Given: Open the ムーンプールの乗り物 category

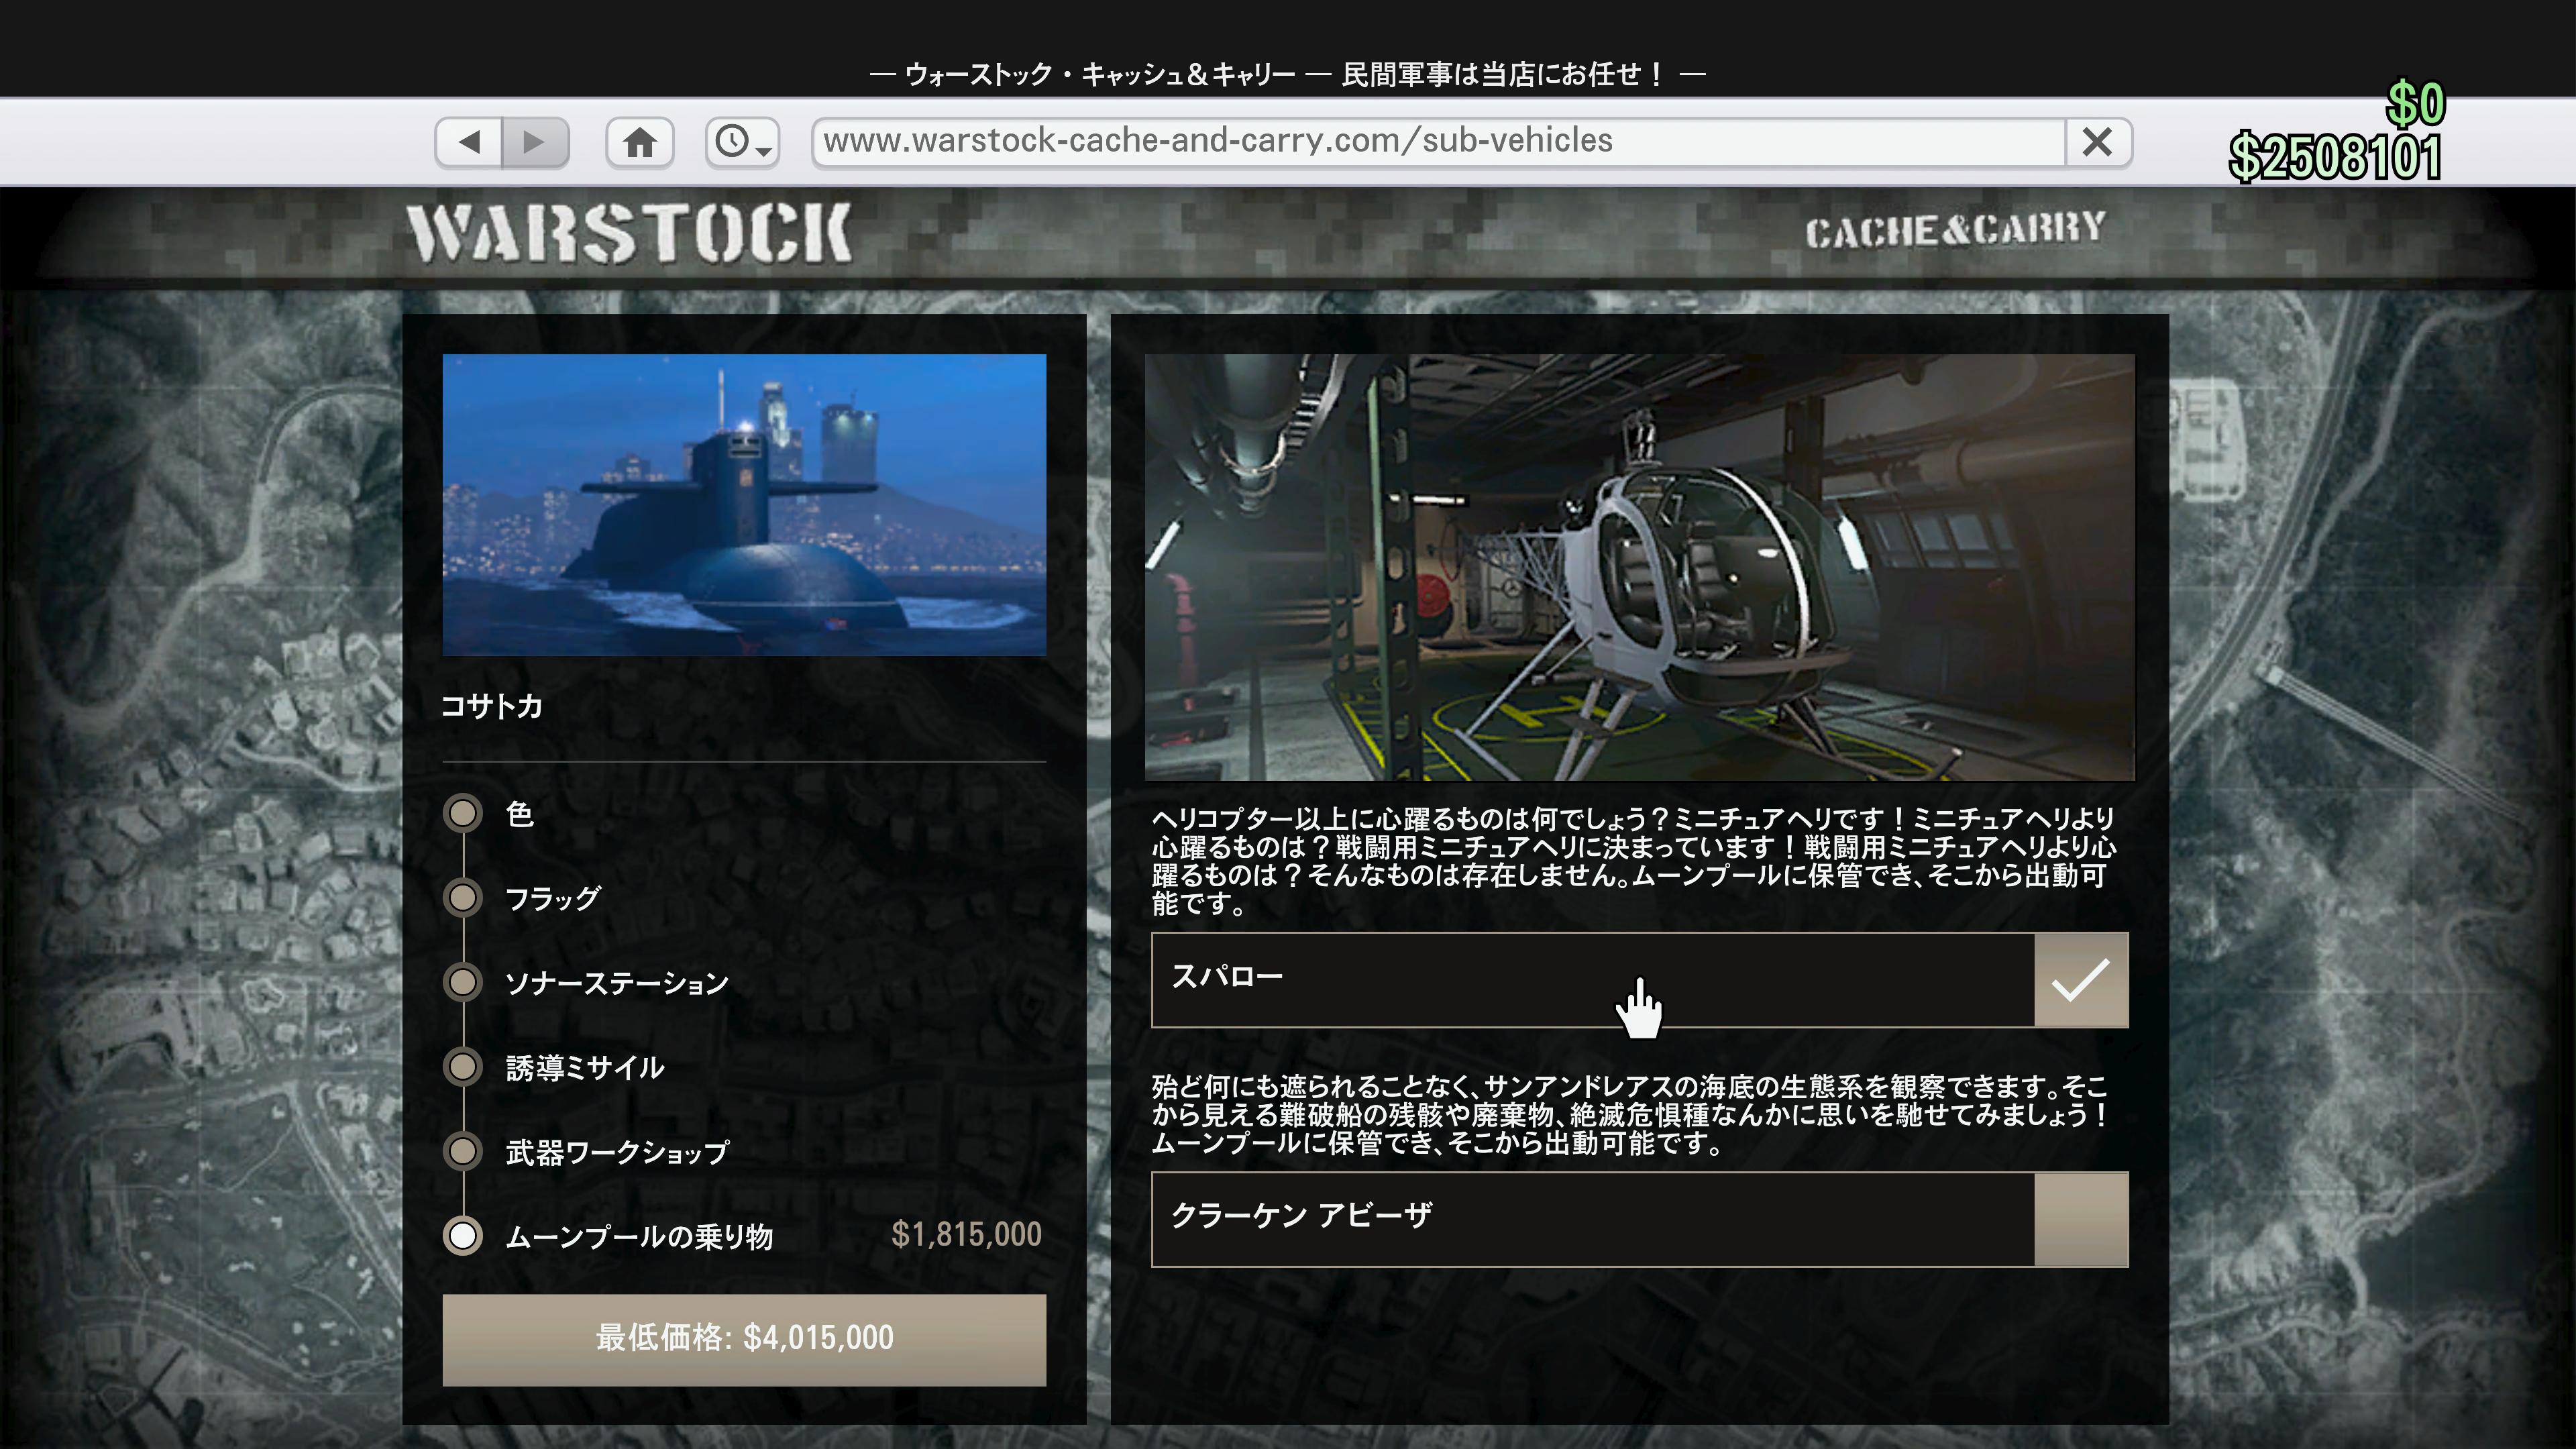Looking at the screenshot, I should click(639, 1237).
